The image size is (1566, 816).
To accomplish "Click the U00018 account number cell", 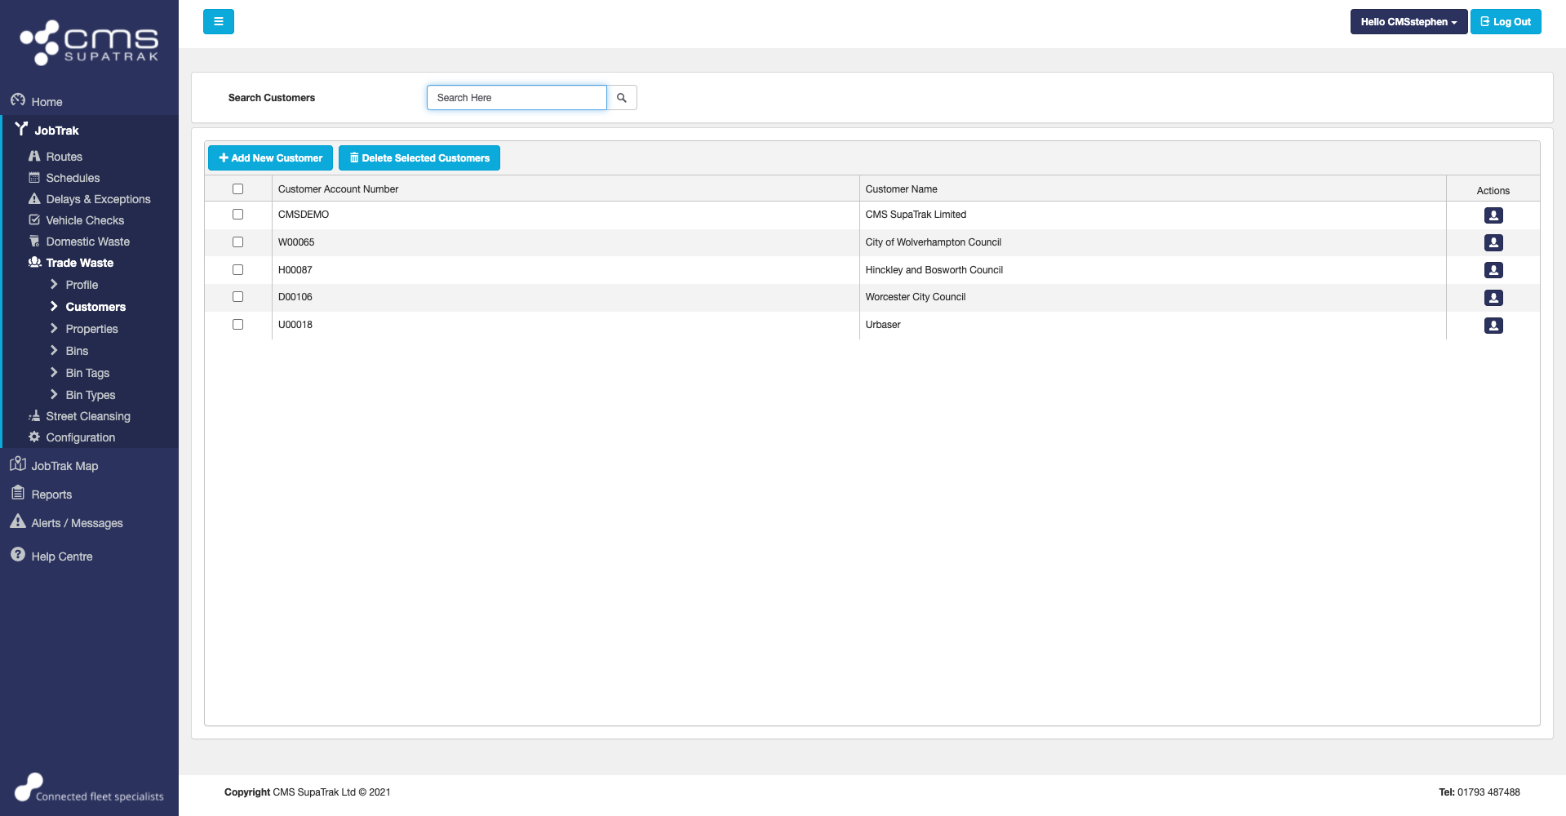I will (566, 325).
